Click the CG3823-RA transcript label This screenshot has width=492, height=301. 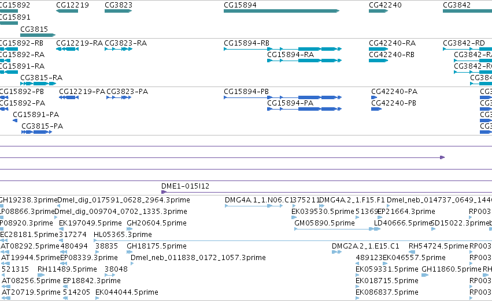tap(125, 43)
